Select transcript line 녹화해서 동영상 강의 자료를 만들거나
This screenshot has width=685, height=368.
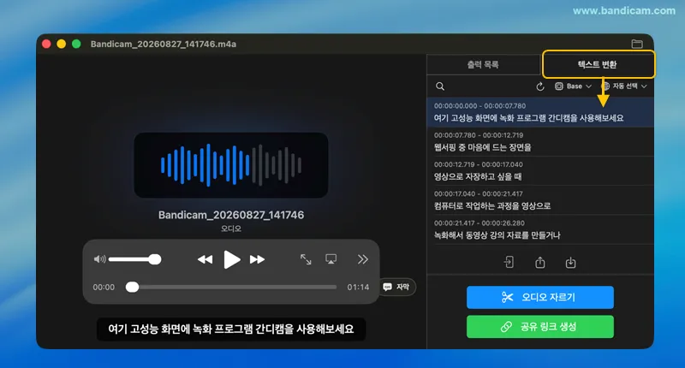coord(540,229)
